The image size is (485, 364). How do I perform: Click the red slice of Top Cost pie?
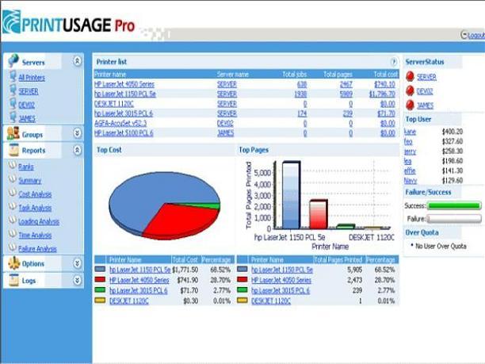click(179, 221)
